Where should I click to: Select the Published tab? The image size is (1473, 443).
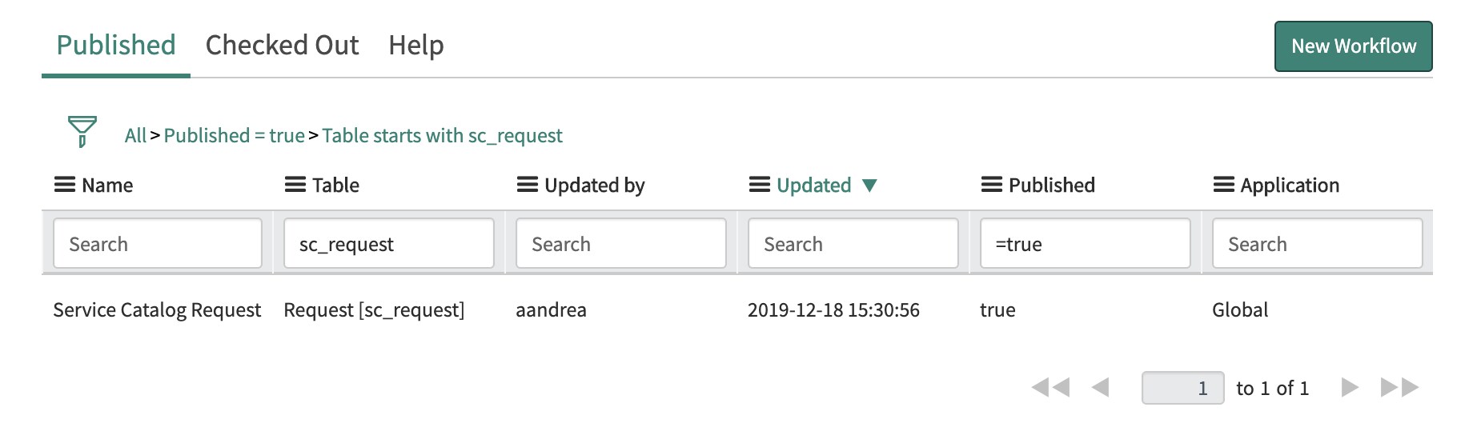click(x=116, y=46)
